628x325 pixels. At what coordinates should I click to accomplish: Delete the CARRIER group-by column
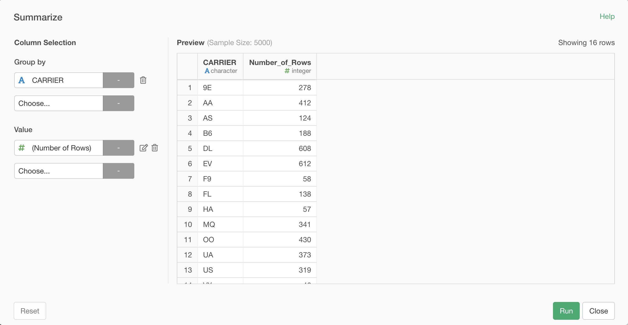(143, 80)
